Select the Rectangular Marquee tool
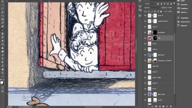 [x=2, y=5]
